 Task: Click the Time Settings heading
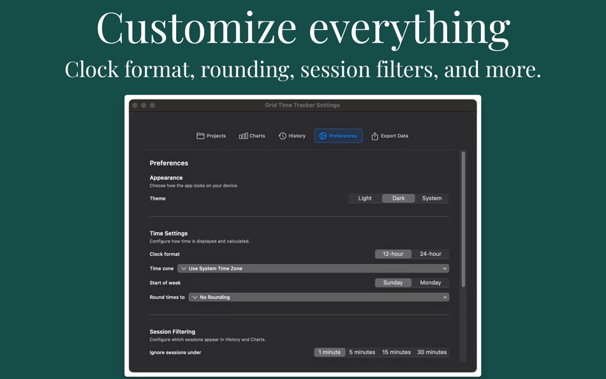point(168,233)
